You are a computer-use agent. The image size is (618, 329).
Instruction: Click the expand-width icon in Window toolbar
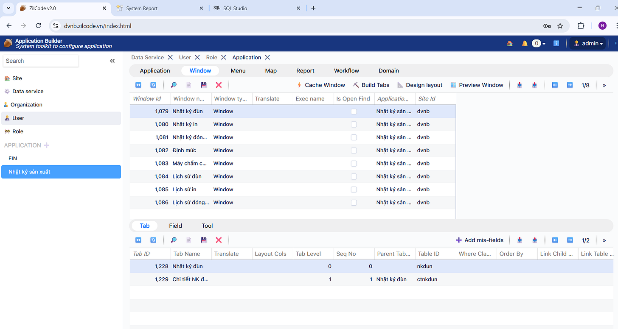pos(138,85)
